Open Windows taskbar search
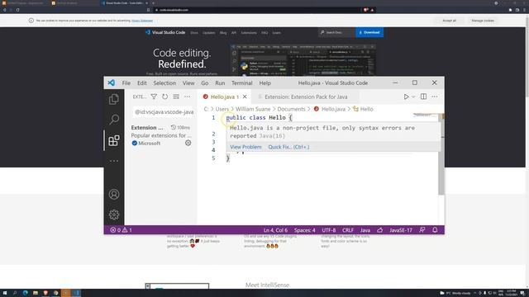Image resolution: width=529 pixels, height=297 pixels. pos(15,293)
